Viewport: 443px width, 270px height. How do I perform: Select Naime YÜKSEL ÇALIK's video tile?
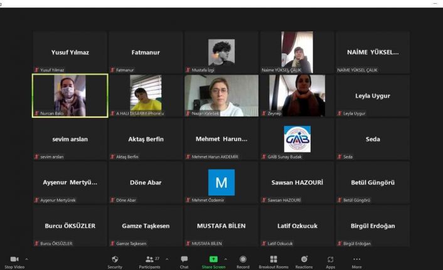tap(297, 52)
